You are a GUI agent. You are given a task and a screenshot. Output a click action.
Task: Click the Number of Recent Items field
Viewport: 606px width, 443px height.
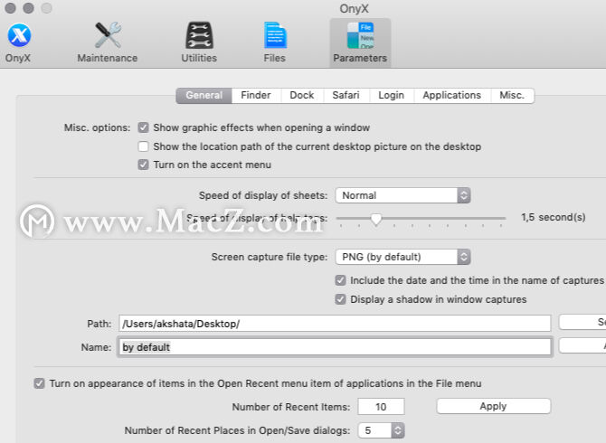tap(381, 407)
